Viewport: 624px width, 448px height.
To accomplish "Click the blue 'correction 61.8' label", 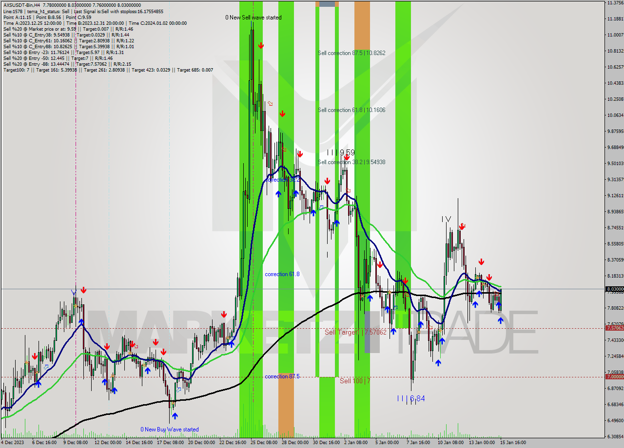I will [x=282, y=274].
